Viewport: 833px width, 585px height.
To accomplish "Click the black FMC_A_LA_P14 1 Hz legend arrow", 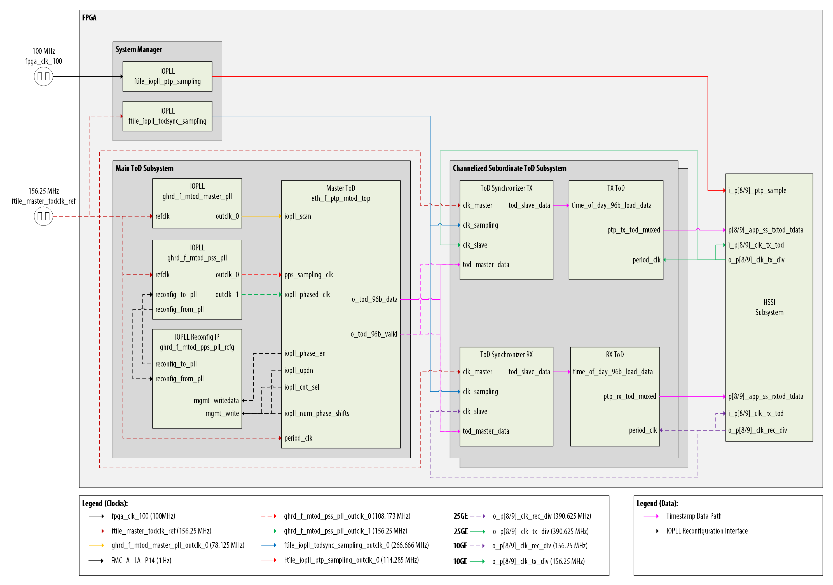I will pos(97,561).
